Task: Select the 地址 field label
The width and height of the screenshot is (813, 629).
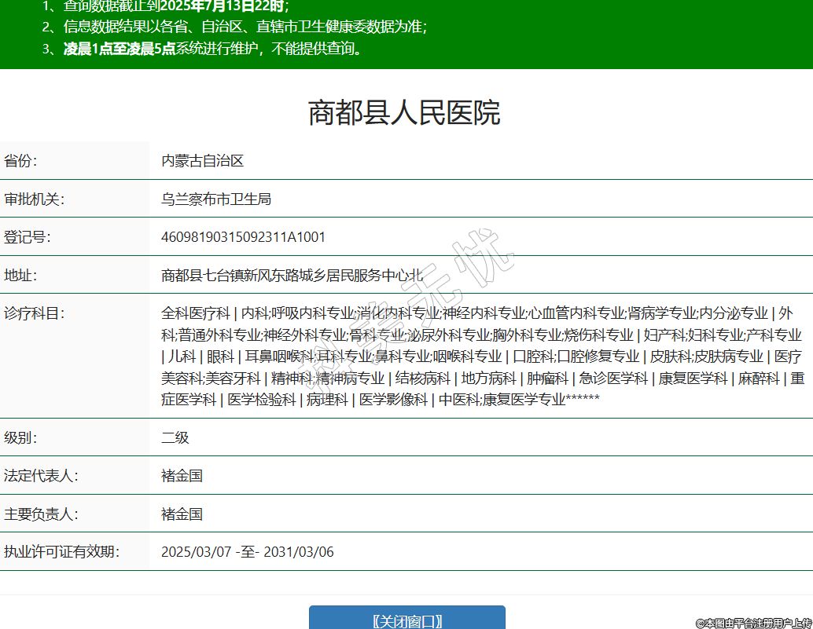Action: pyautogui.click(x=20, y=276)
